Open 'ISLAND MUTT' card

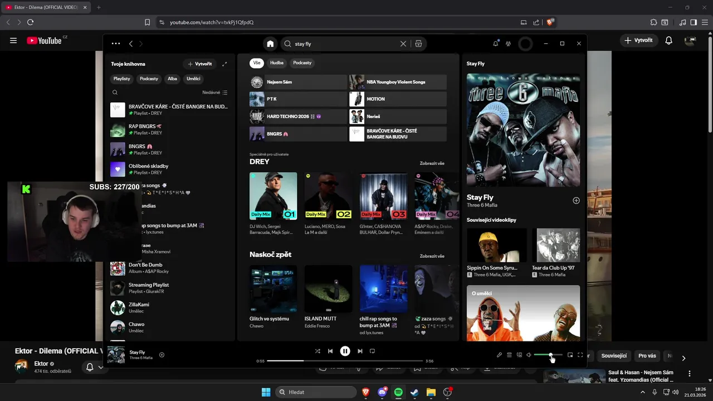pos(328,297)
